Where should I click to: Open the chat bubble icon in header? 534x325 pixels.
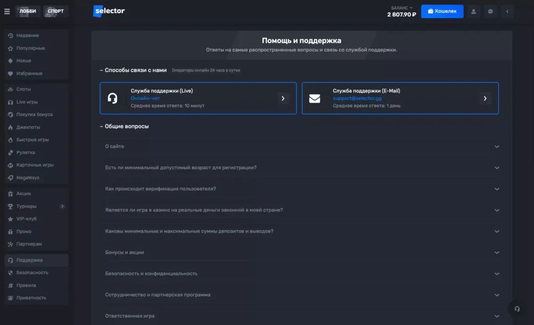click(490, 11)
